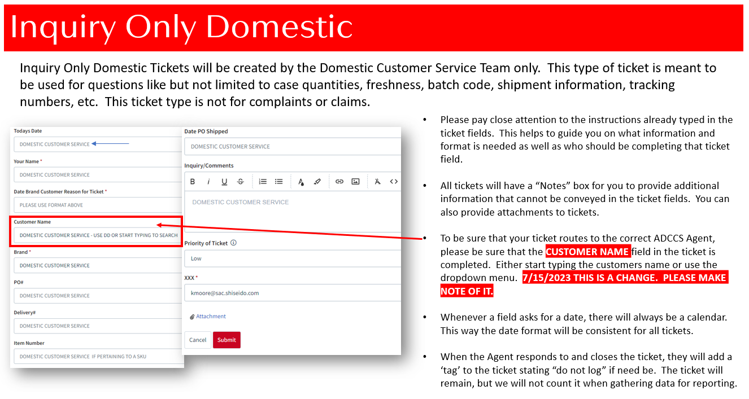Clear formatting in the comments editor
This screenshot has height=399, width=749.
378,182
